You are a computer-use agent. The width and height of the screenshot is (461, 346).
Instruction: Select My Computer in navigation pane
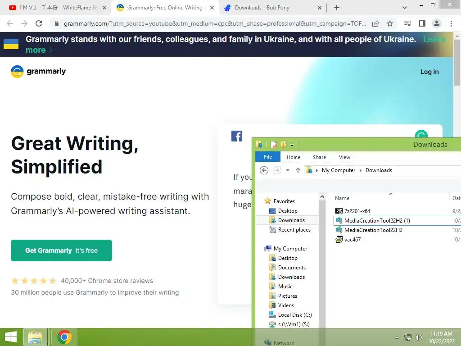[x=290, y=249]
